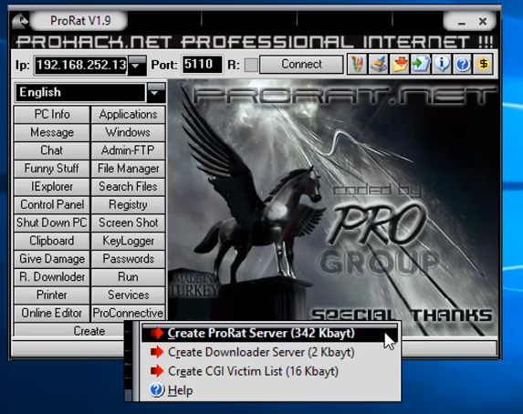Open the Chat function
The height and width of the screenshot is (414, 523).
click(52, 150)
